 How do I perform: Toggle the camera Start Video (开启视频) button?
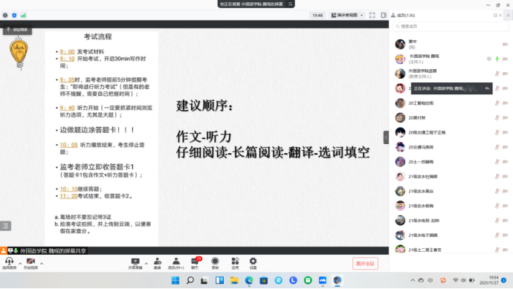[30, 264]
